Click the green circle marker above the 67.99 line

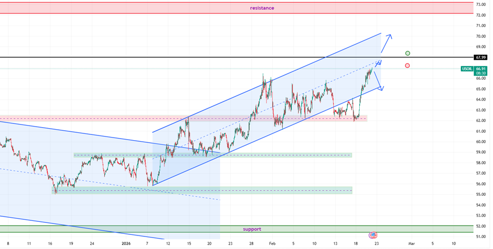point(408,53)
